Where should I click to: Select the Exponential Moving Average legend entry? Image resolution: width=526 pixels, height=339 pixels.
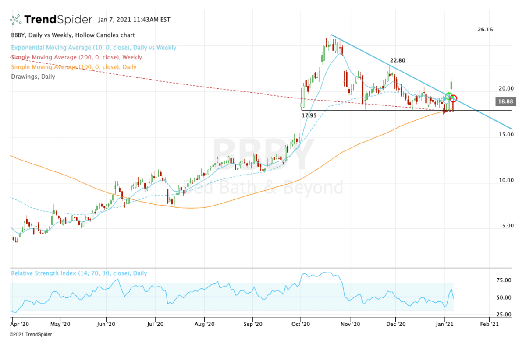[x=93, y=48]
